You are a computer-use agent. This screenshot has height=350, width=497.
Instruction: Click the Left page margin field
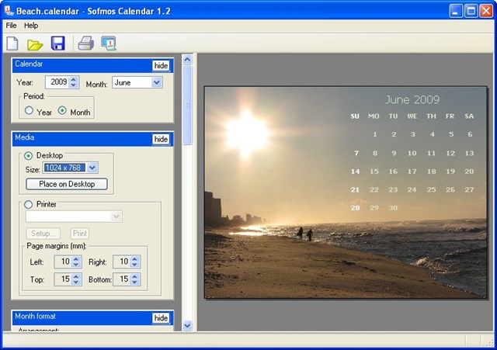[62, 262]
